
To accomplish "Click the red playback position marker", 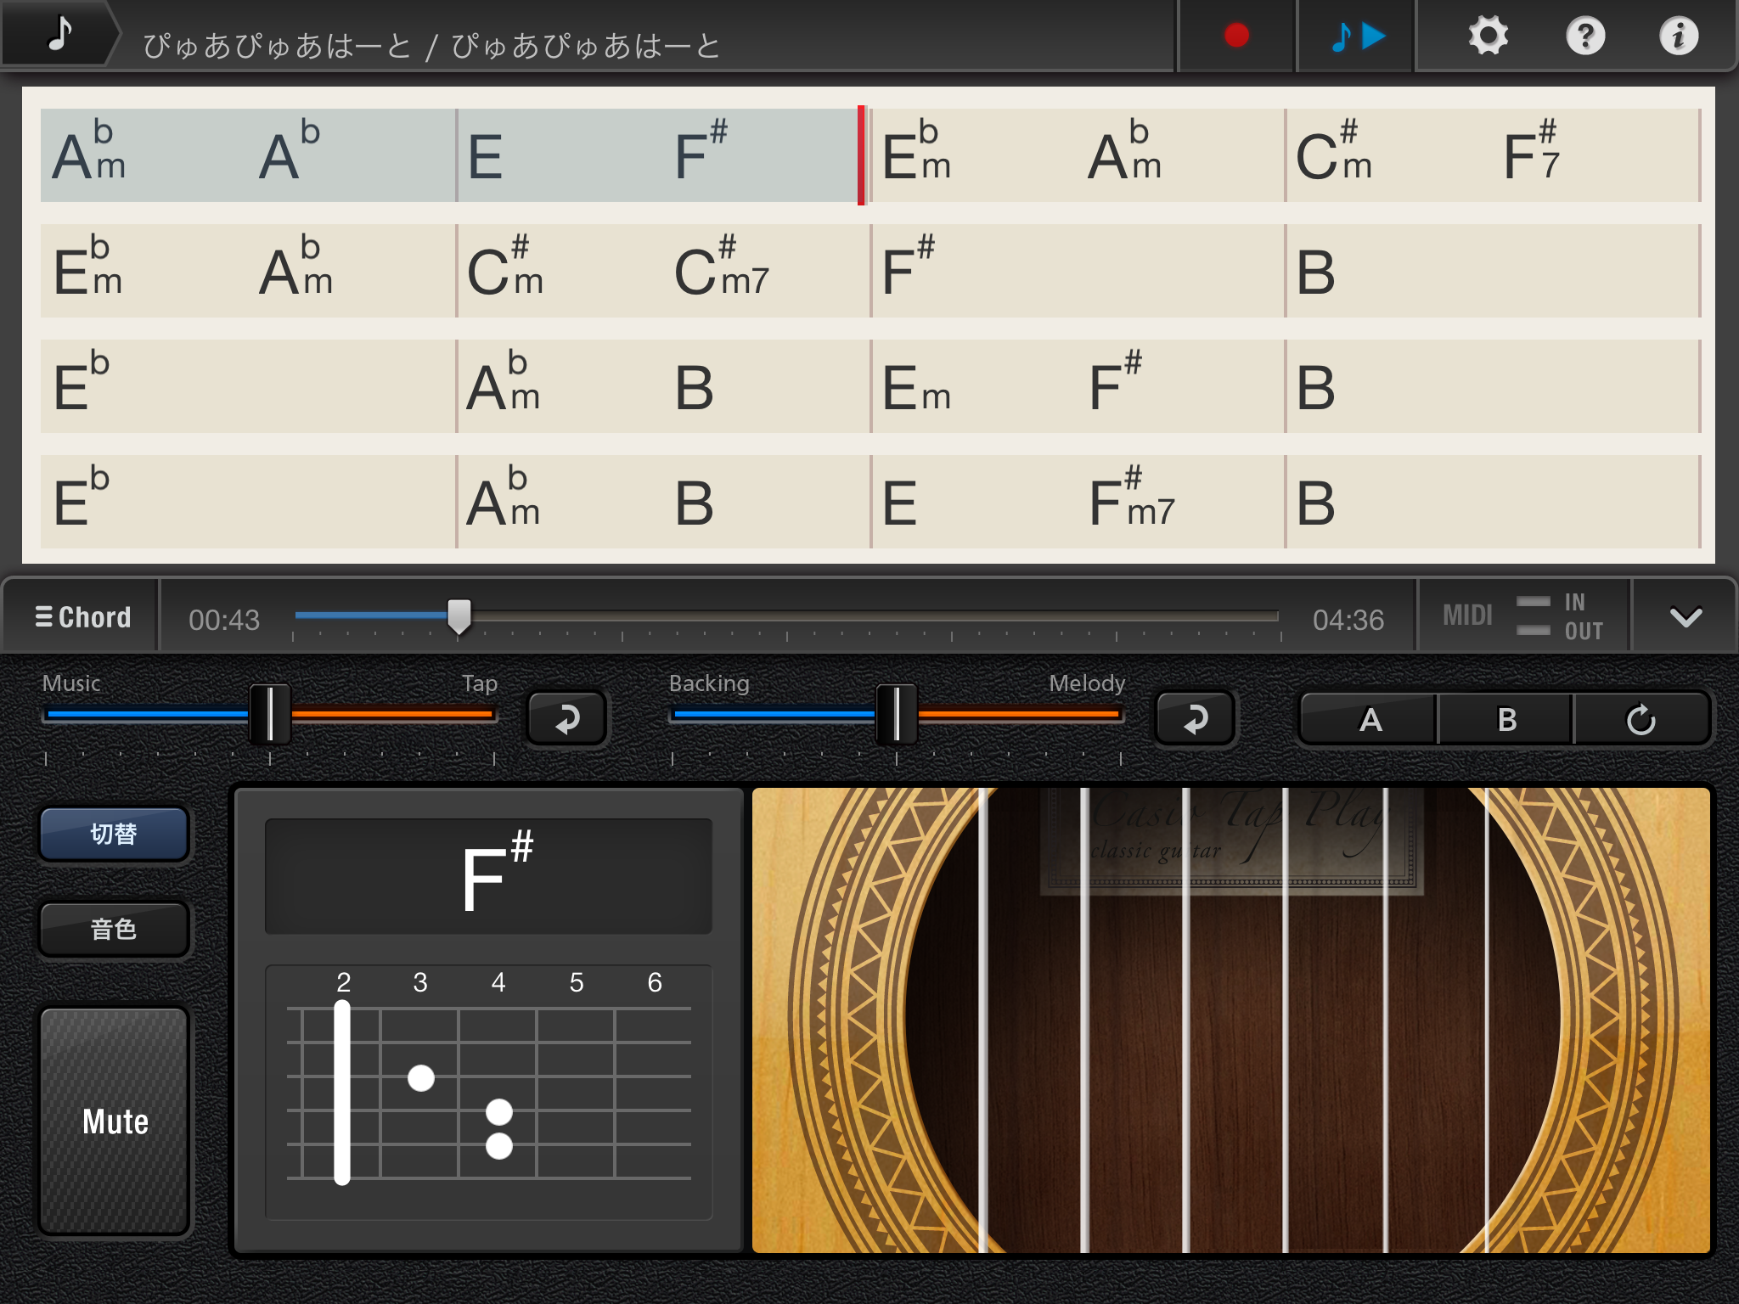I will click(861, 155).
